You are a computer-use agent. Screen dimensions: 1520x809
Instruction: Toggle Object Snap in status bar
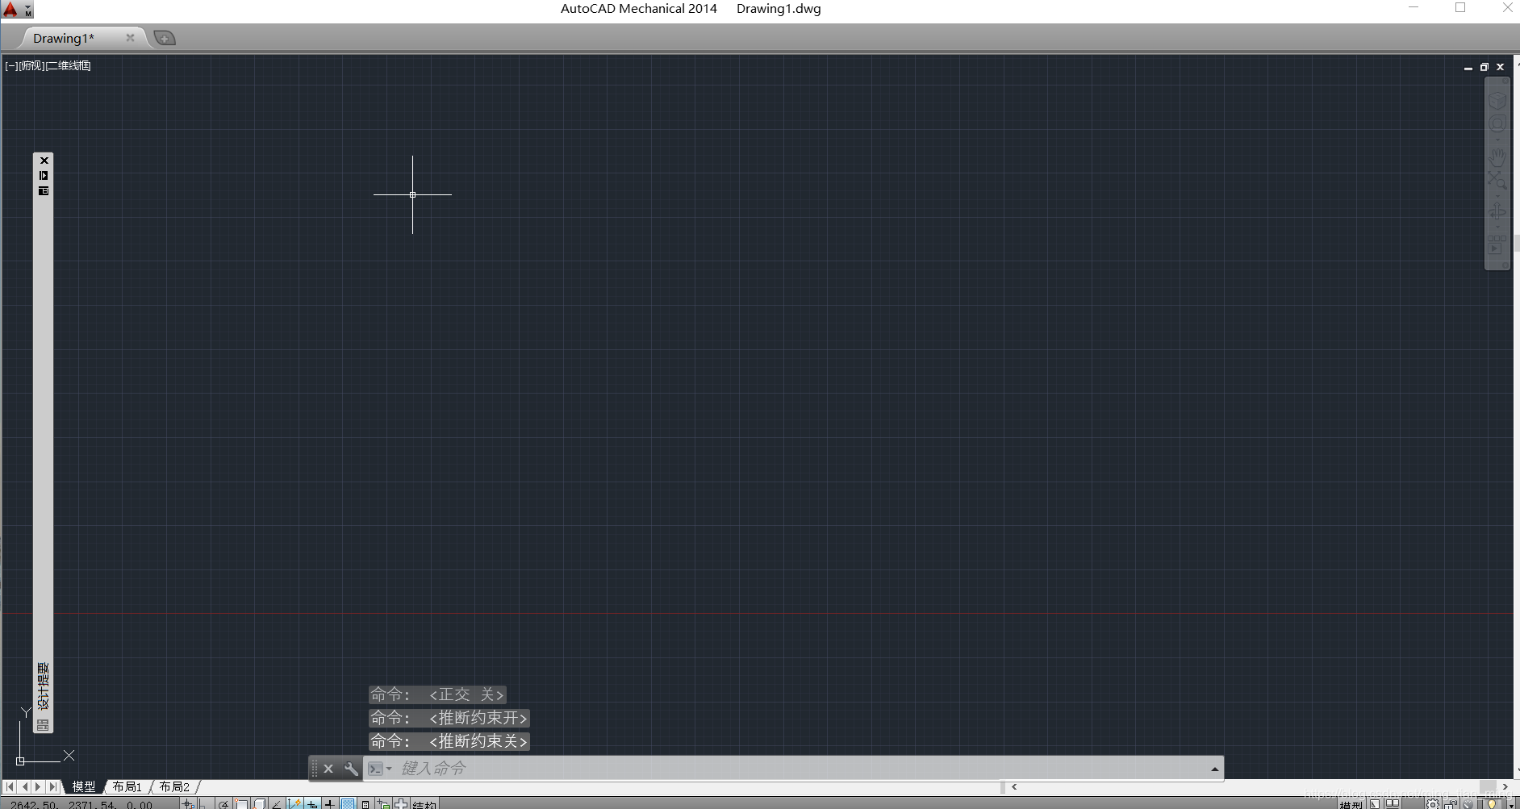241,803
